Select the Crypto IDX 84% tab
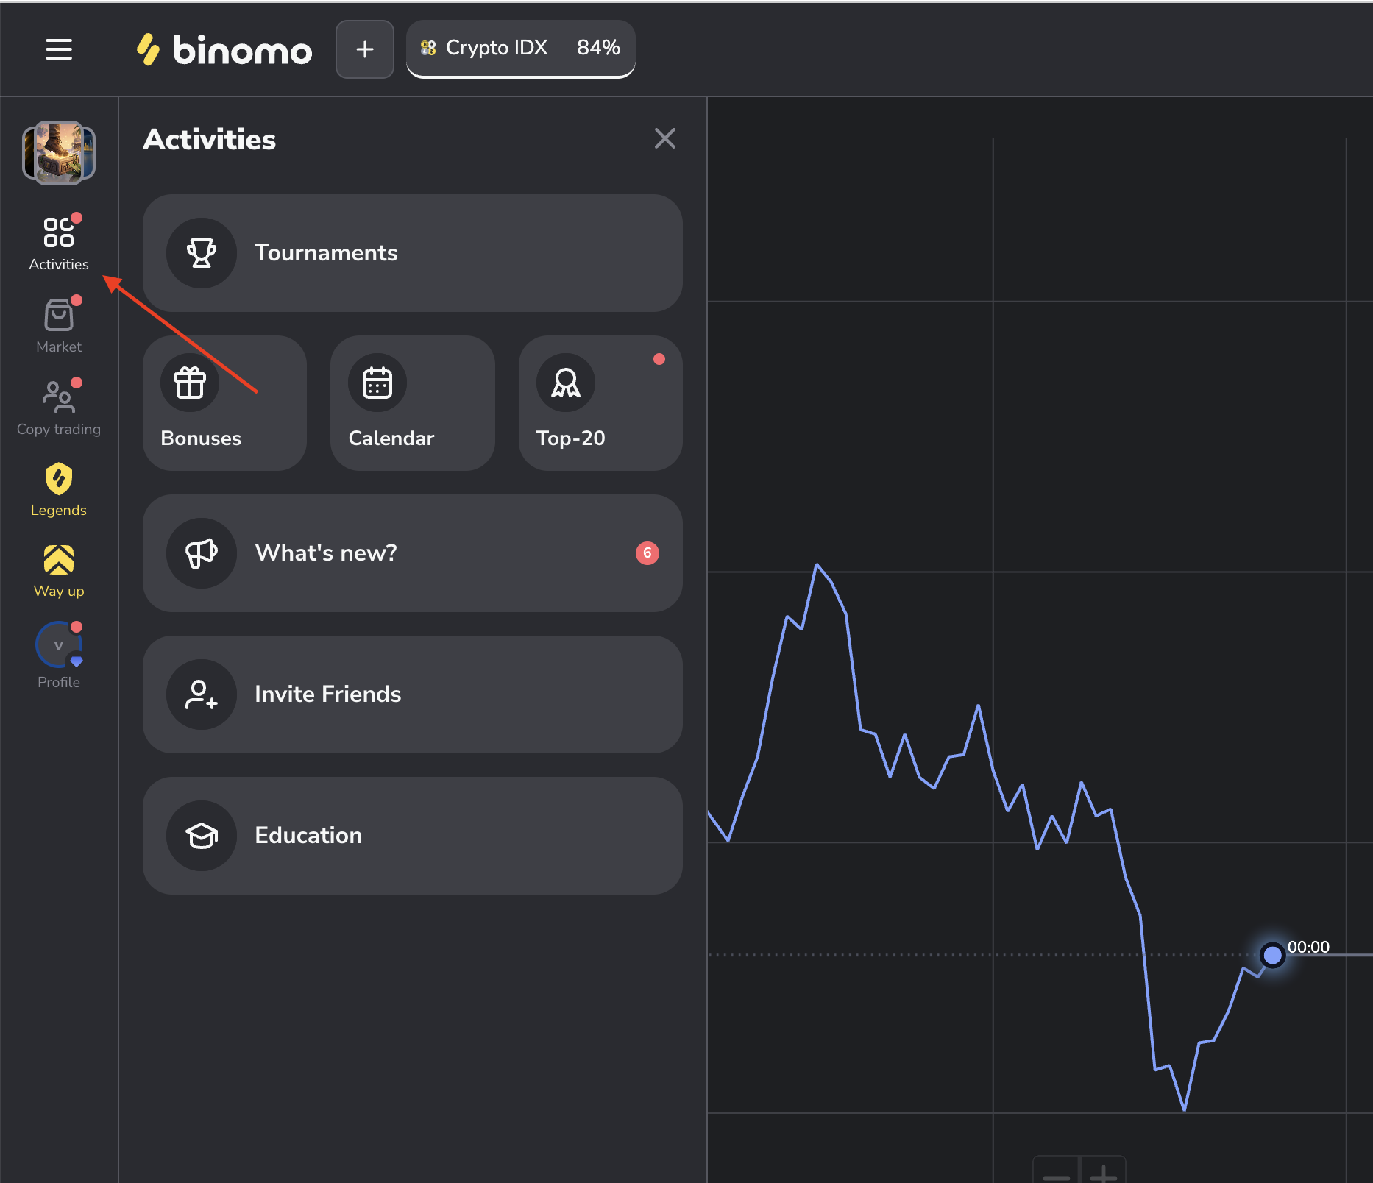This screenshot has height=1183, width=1373. (x=521, y=49)
